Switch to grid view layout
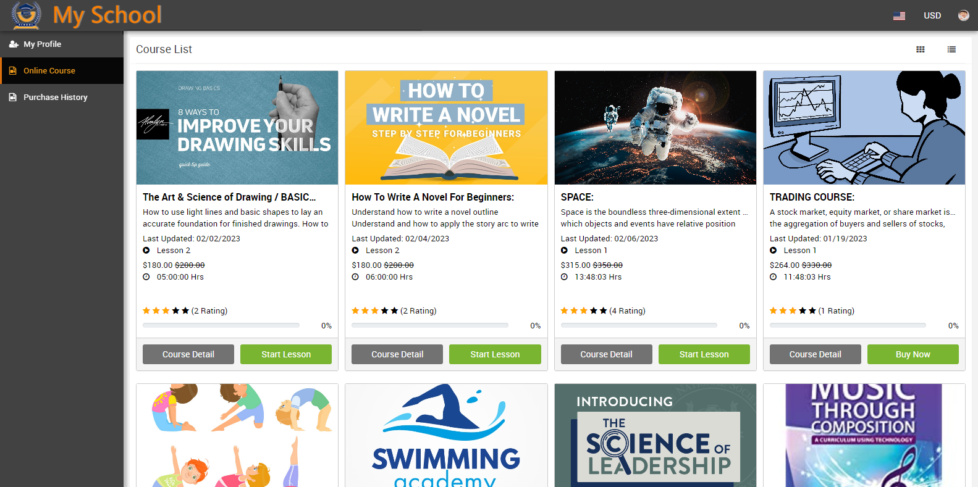The height and width of the screenshot is (487, 978). [920, 49]
